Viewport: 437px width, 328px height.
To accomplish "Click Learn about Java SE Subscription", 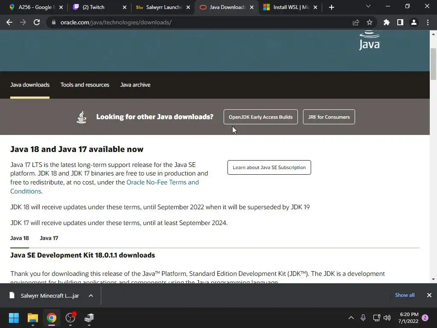I will [269, 167].
